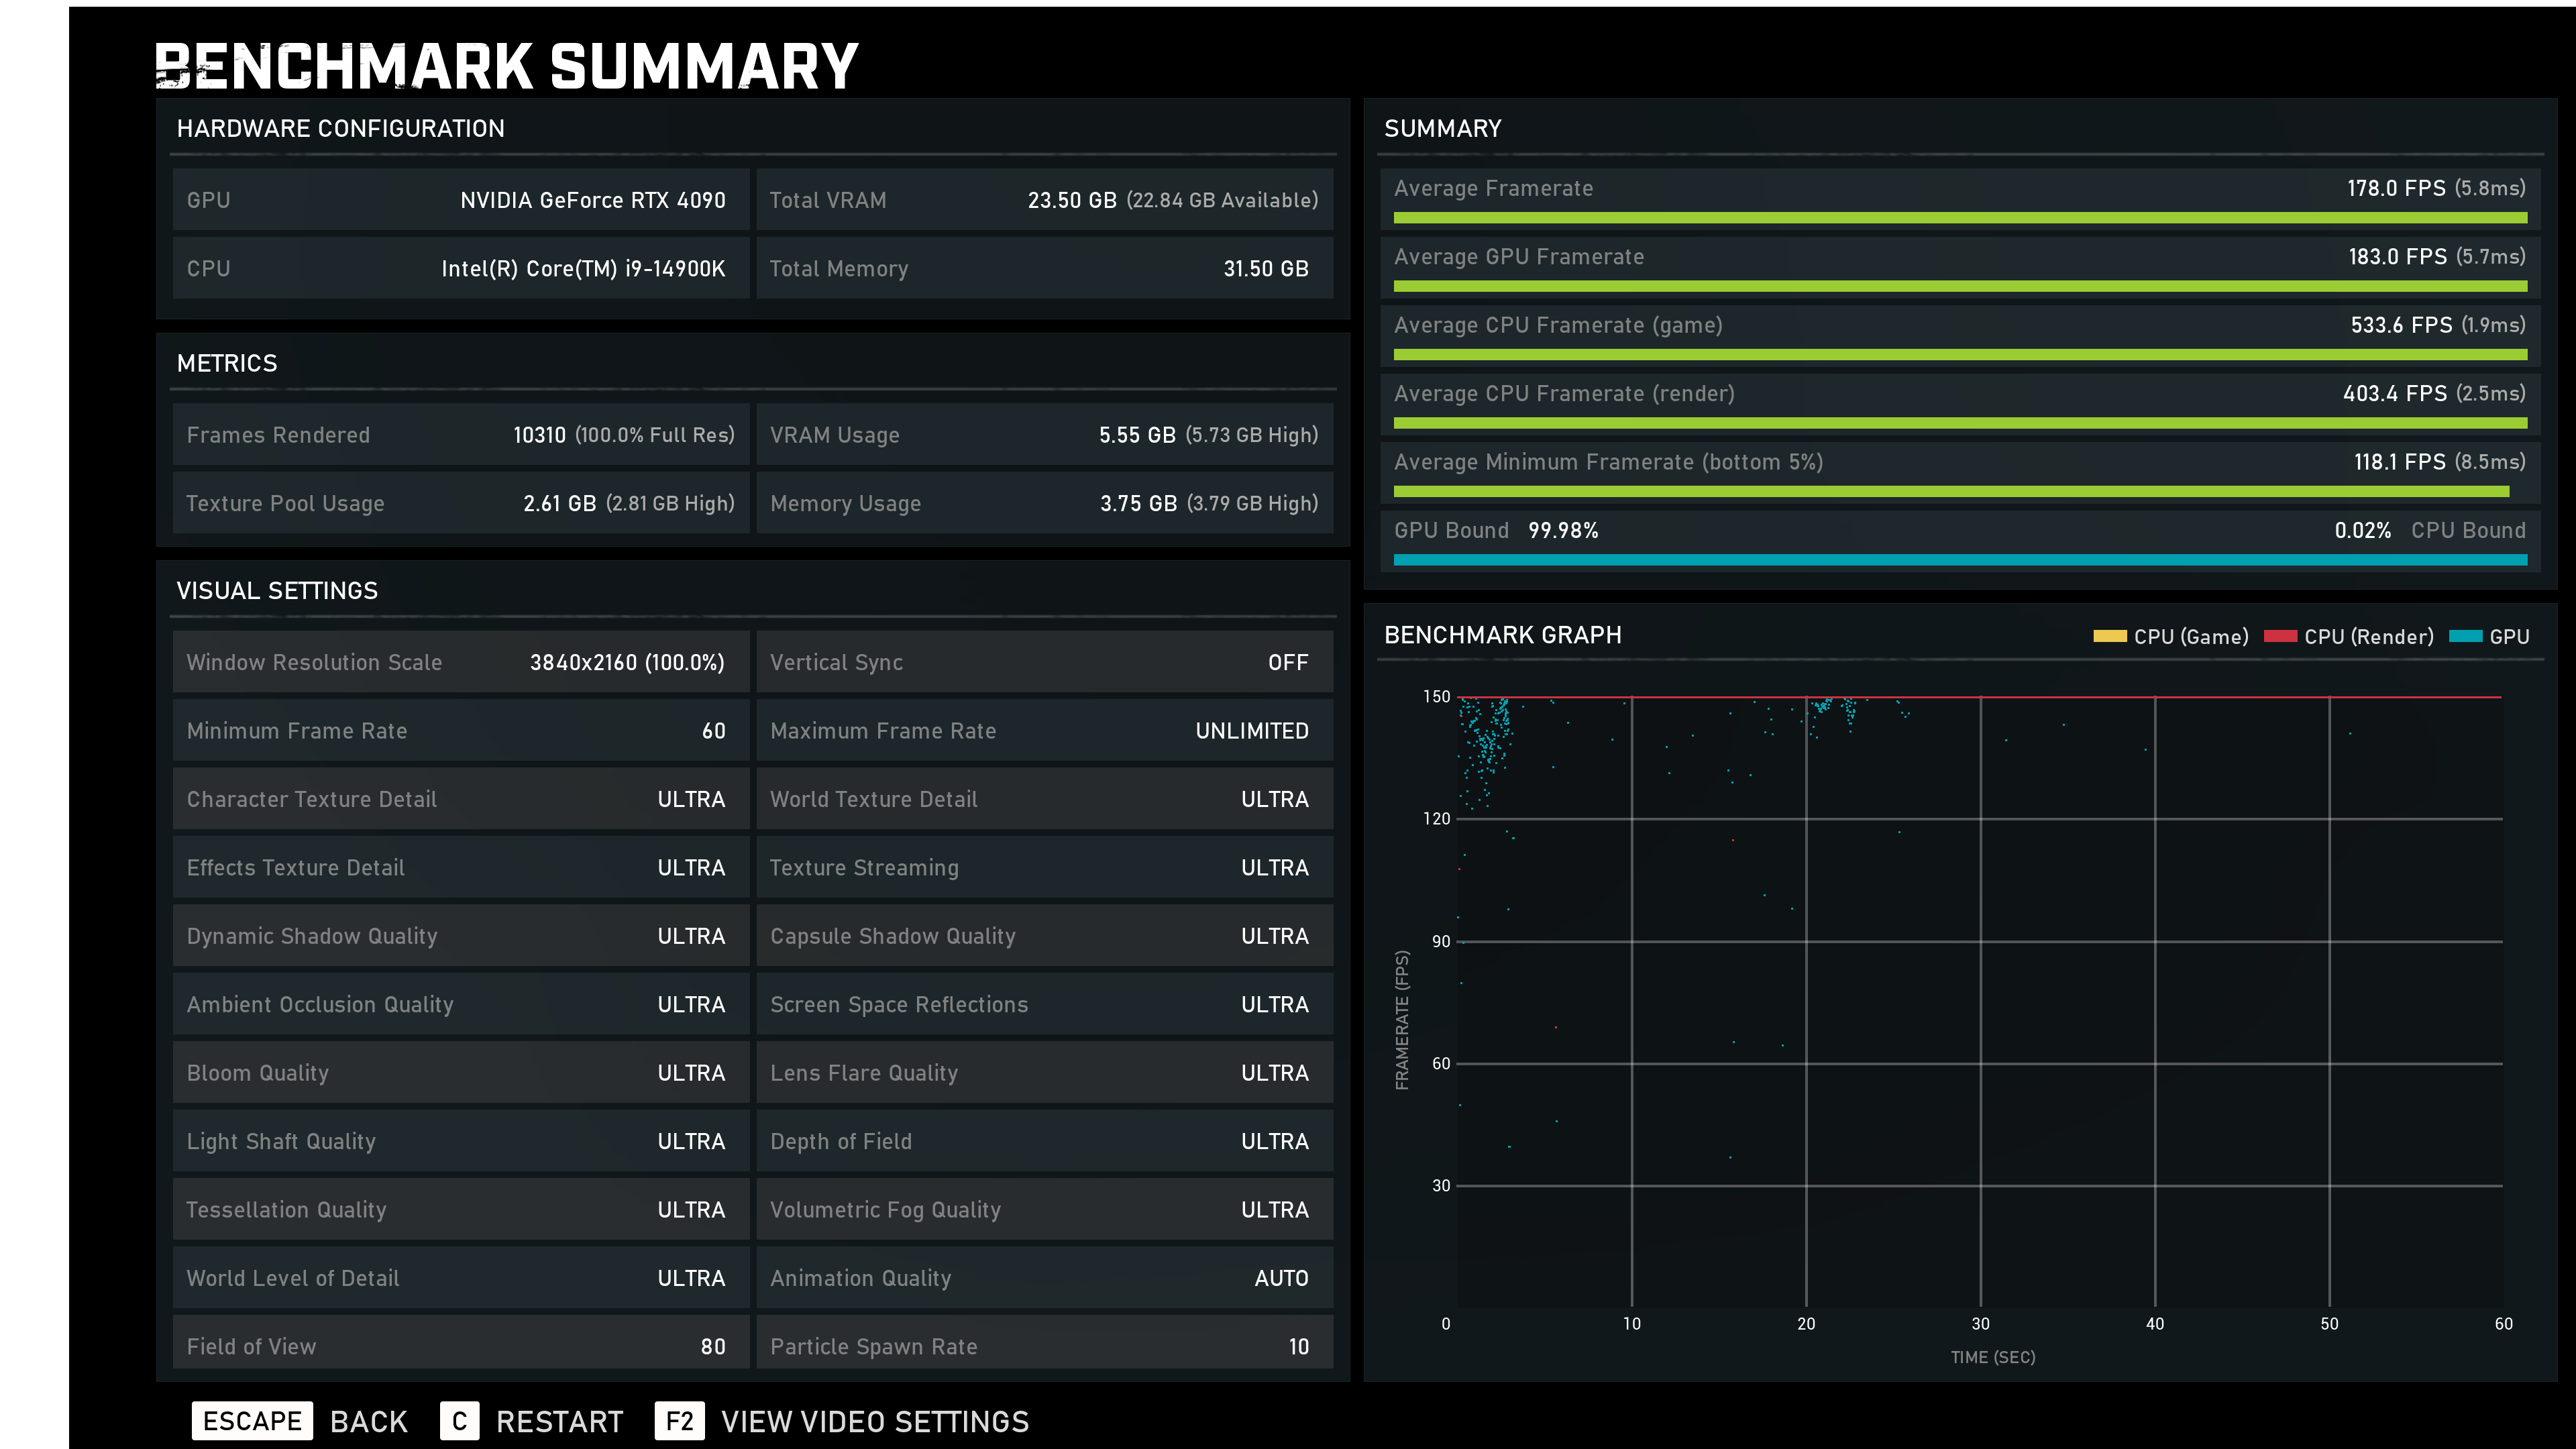Viewport: 2576px width, 1449px height.
Task: Select the Depth of Field row
Action: (x=1045, y=1141)
